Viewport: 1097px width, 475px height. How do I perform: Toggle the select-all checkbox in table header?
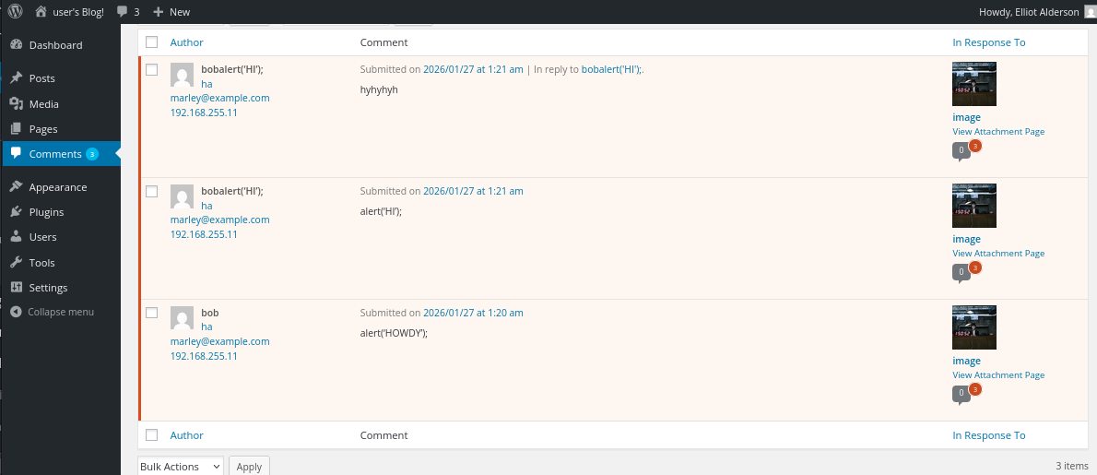[152, 42]
